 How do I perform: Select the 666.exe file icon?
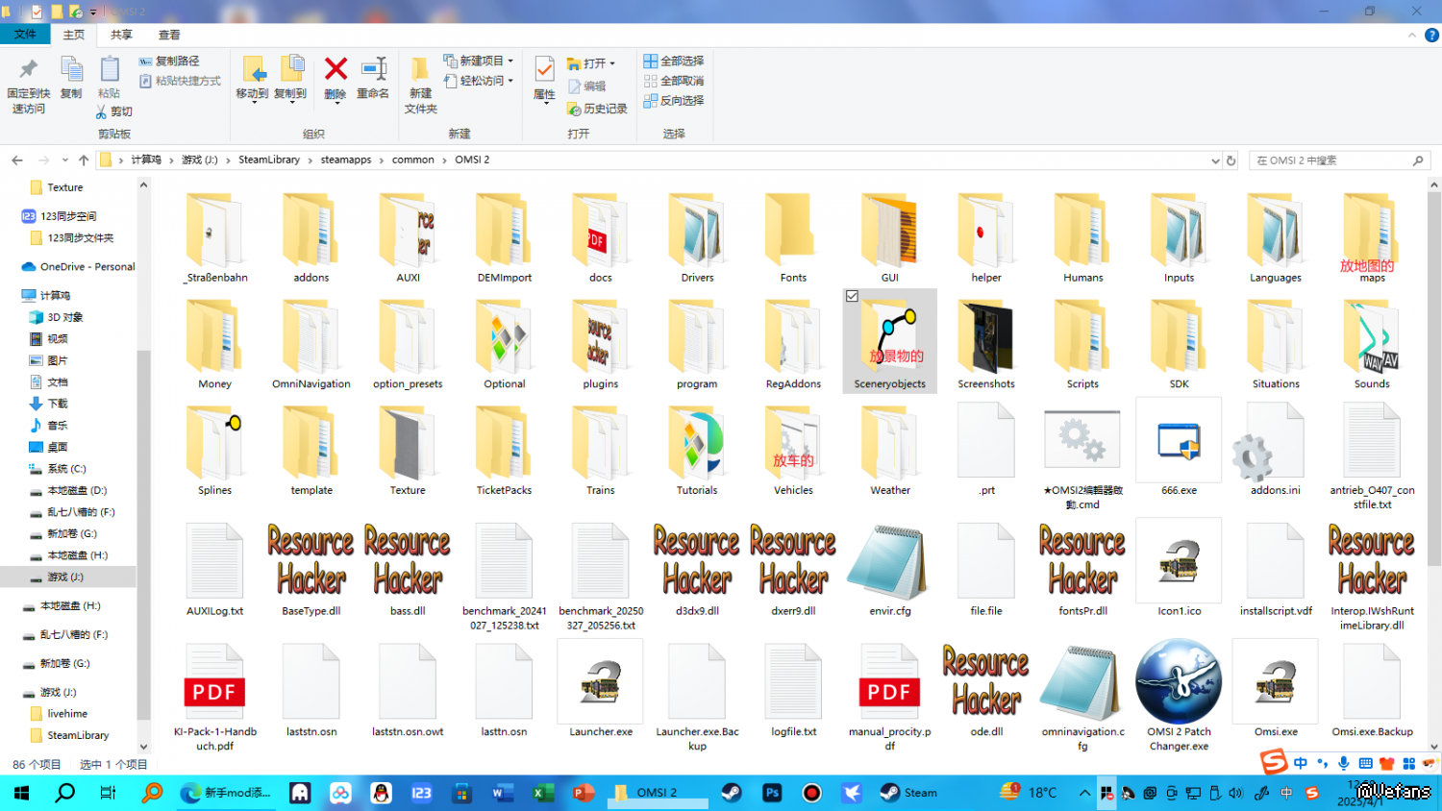(x=1179, y=440)
